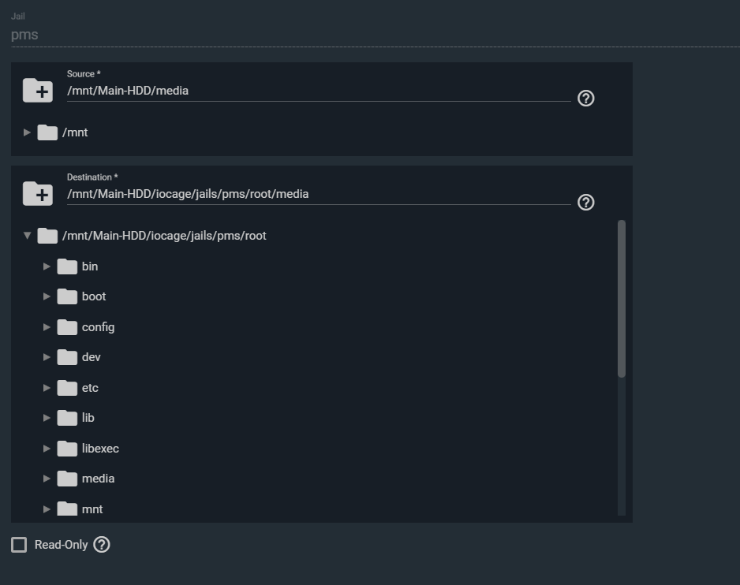Click the Jail pms field
The height and width of the screenshot is (585, 740).
pyautogui.click(x=316, y=35)
